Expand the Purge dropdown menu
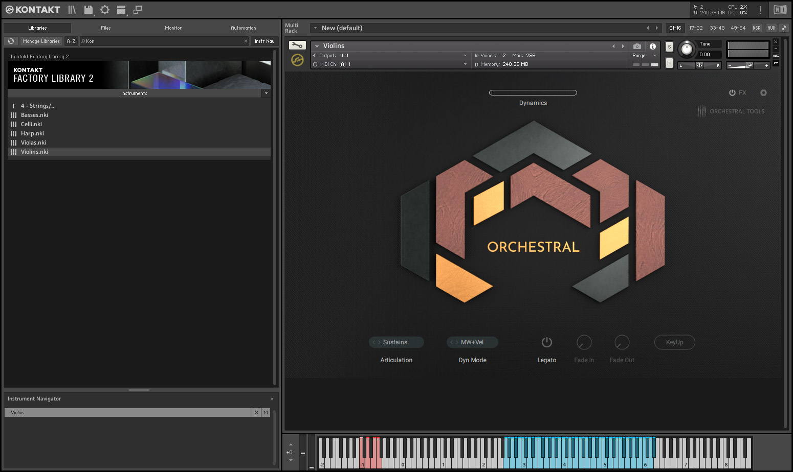 644,56
